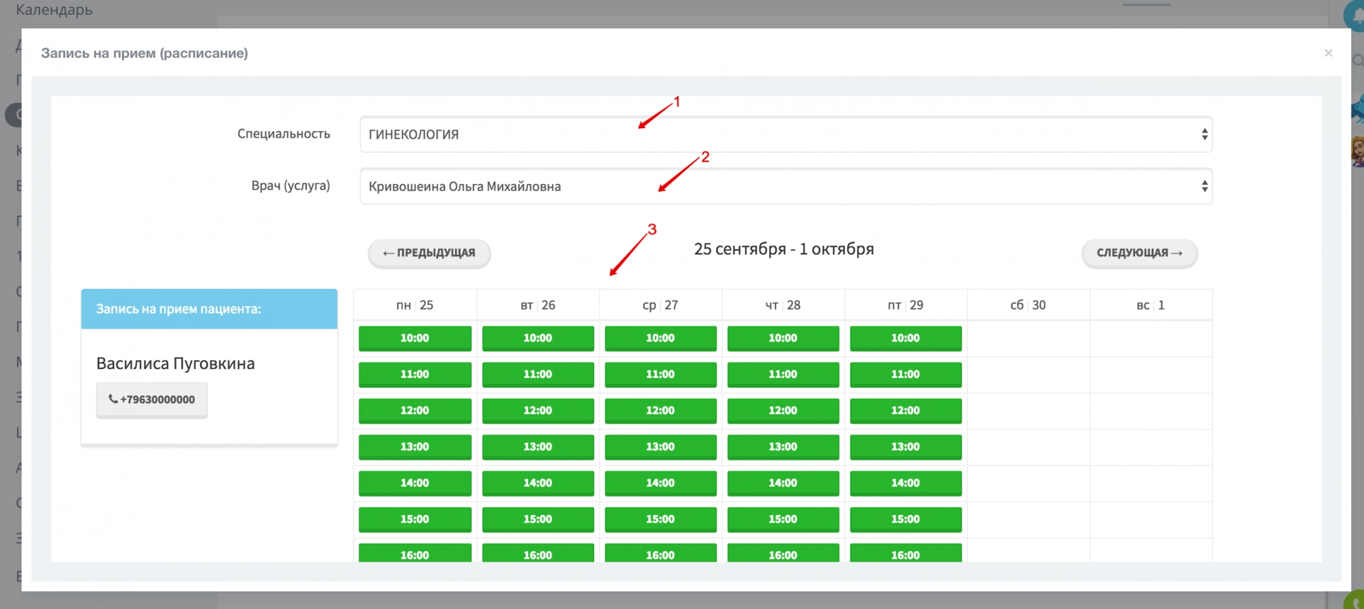The height and width of the screenshot is (609, 1364).
Task: Click the сб 30 column header
Action: click(1028, 305)
